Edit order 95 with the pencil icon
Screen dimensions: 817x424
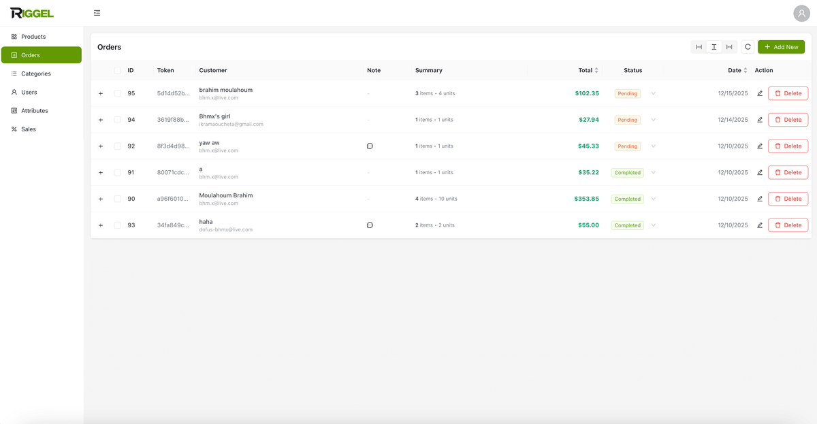760,93
